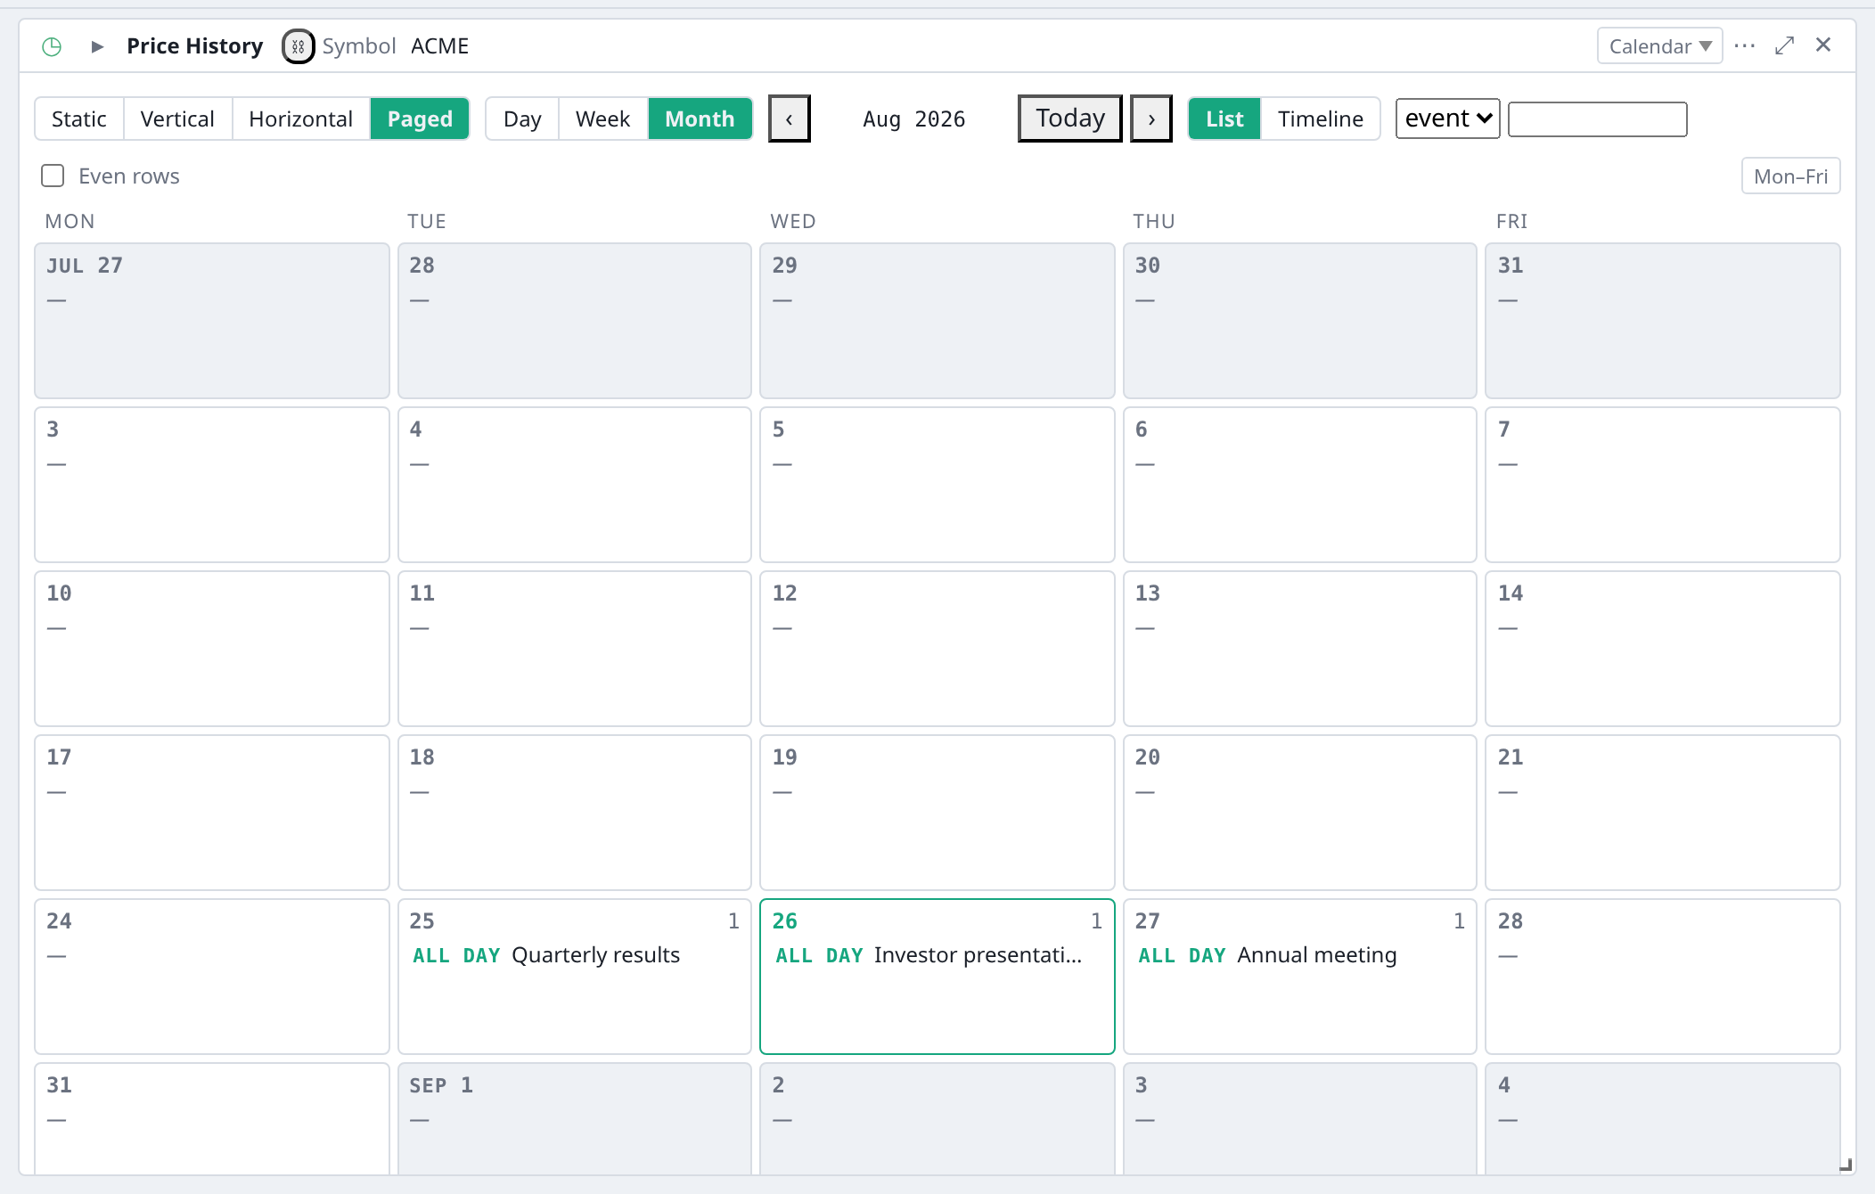
Task: Enable the Even rows checkbox
Action: pyautogui.click(x=53, y=176)
